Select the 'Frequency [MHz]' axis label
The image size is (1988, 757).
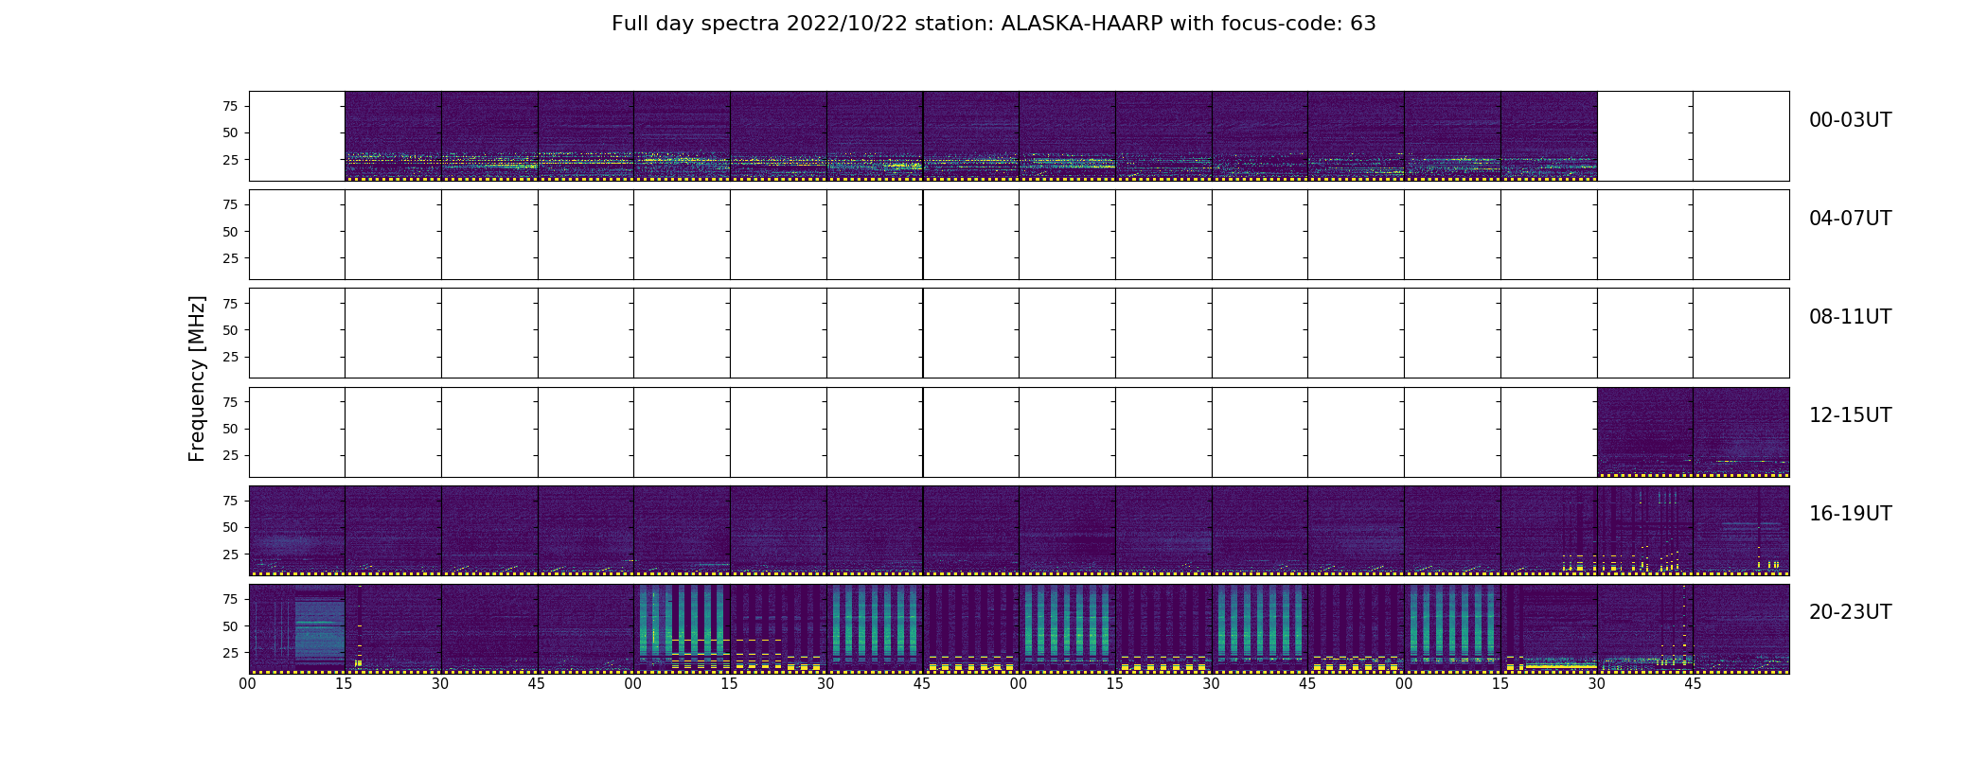click(197, 378)
